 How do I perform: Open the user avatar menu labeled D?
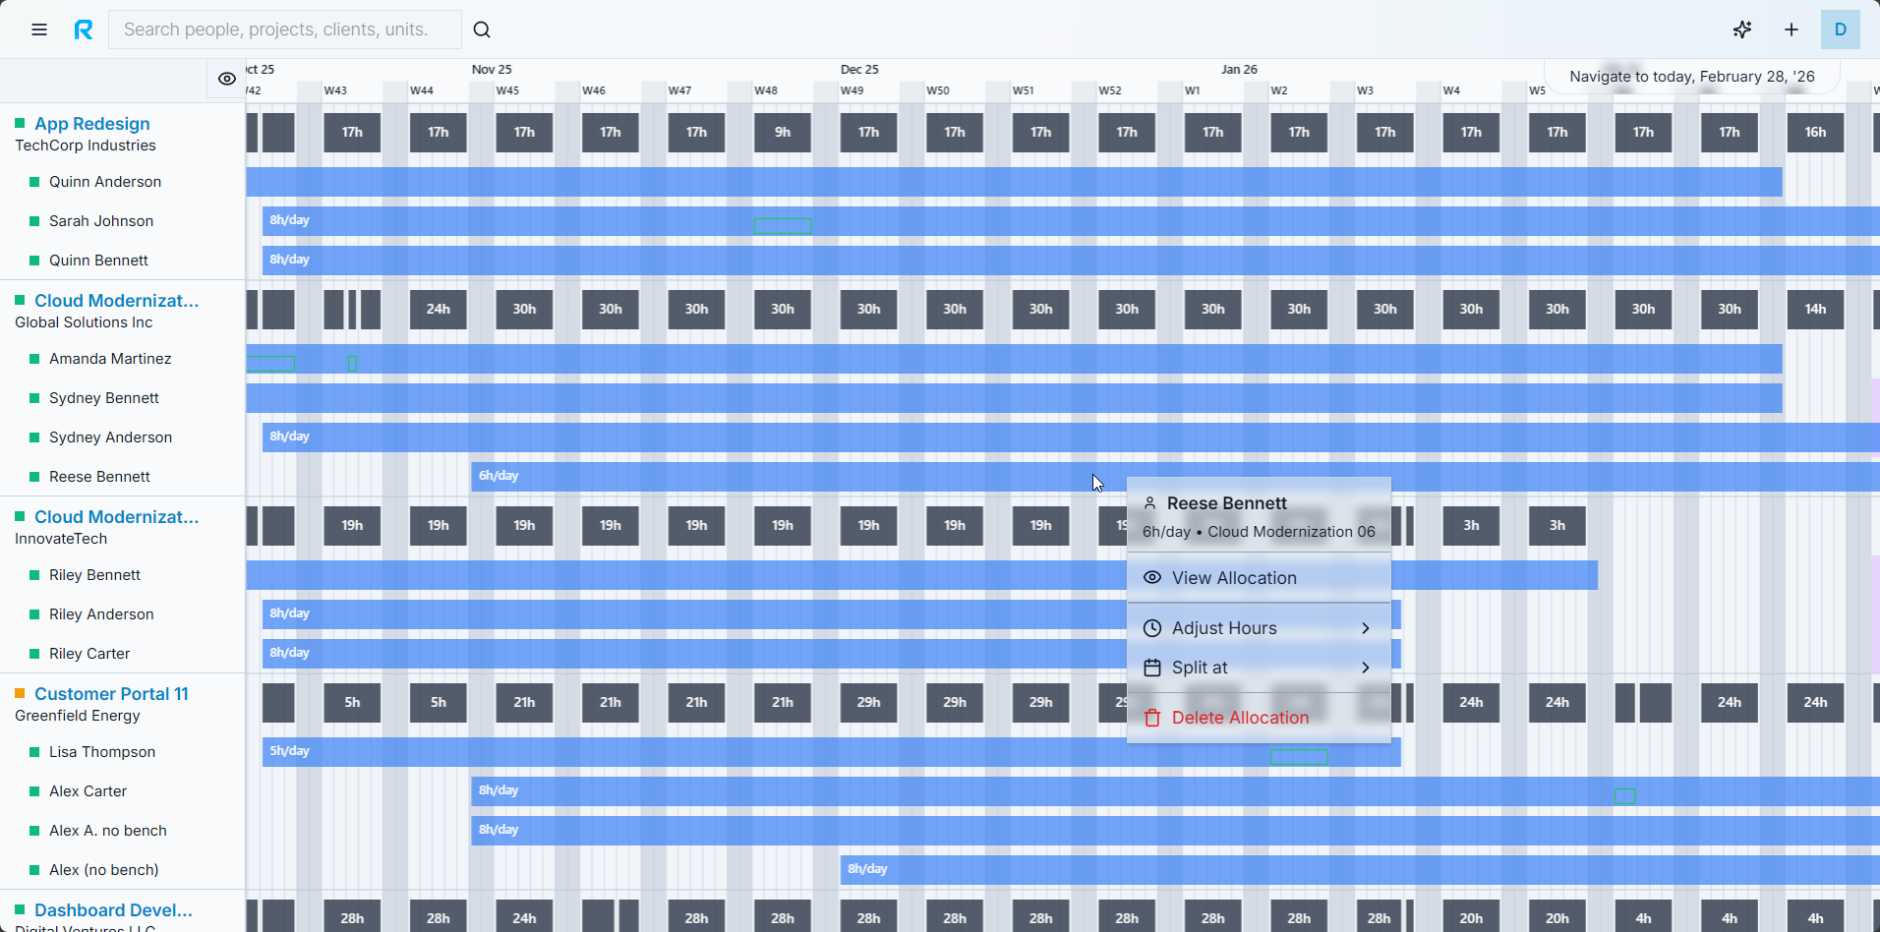pos(1841,29)
